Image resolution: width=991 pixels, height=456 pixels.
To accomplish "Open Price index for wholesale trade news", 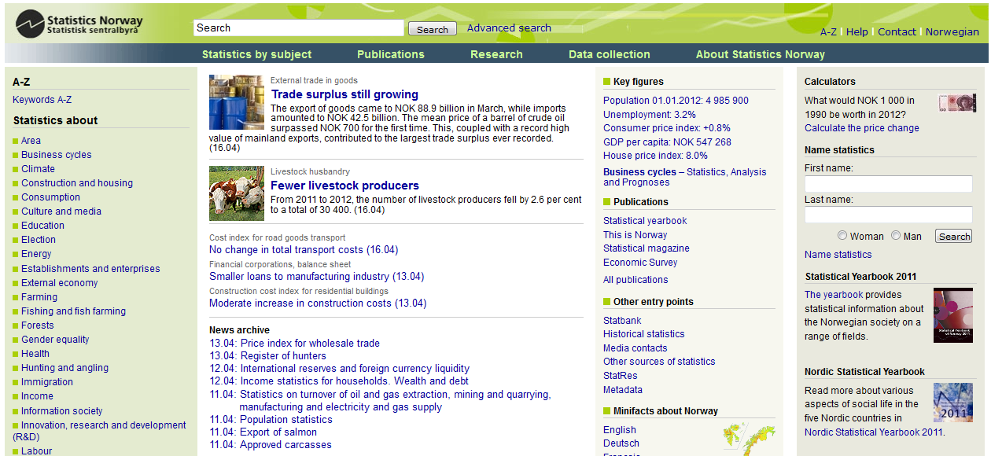I will click(x=310, y=344).
